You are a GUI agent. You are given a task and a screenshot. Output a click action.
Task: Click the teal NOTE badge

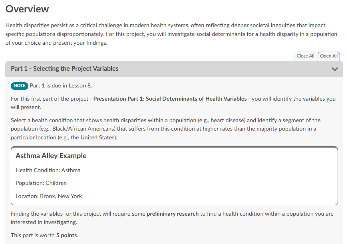[x=20, y=85]
